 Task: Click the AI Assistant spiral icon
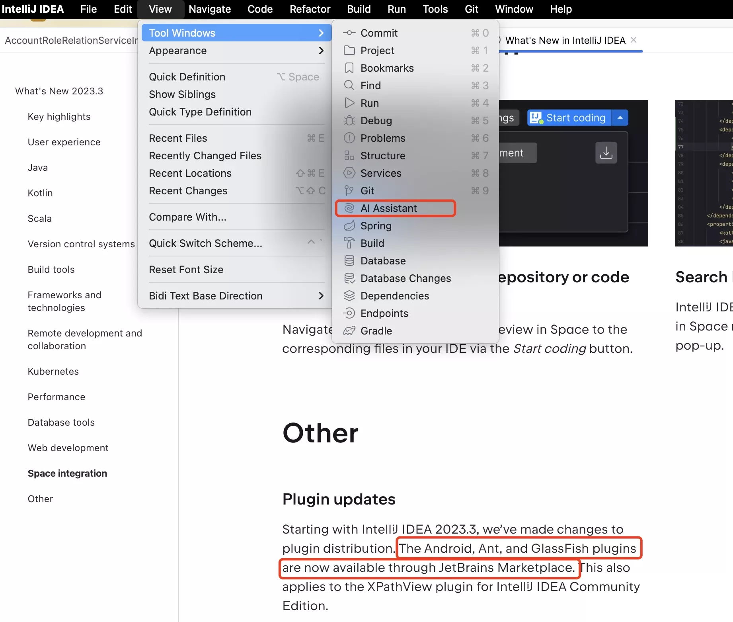coord(349,208)
